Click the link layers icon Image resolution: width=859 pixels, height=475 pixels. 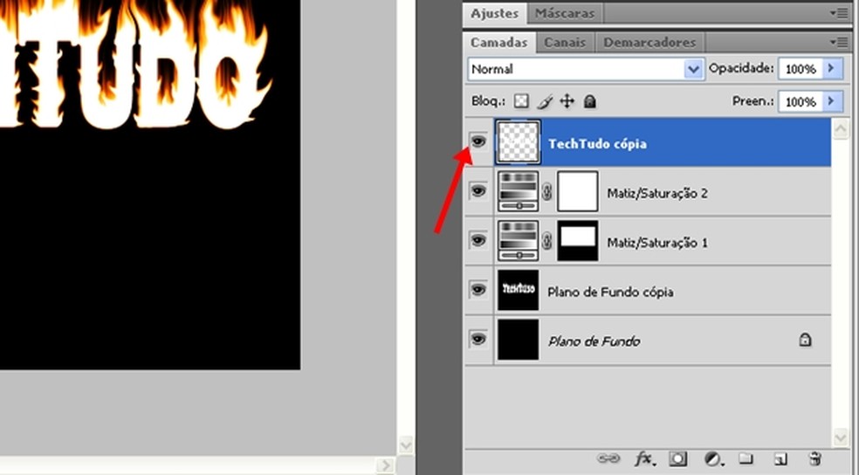[608, 458]
